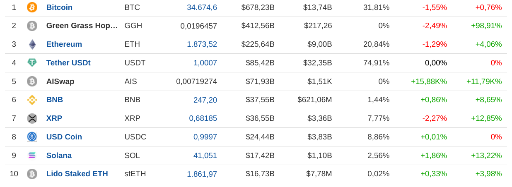512x187 pixels.
Task: Click the gray AISwap coin icon
Action: (32, 82)
